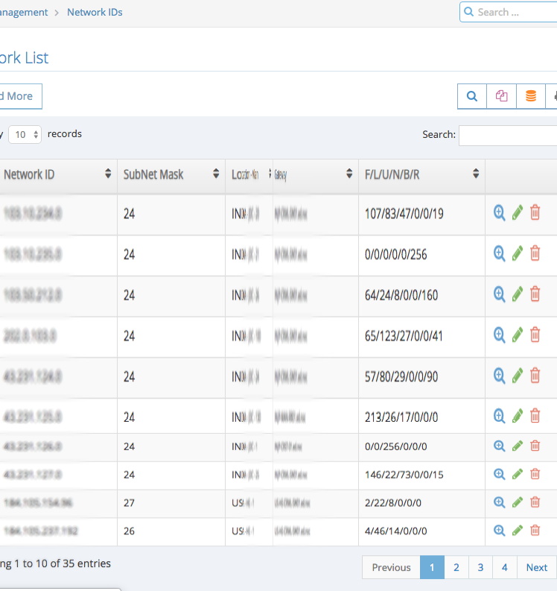This screenshot has height=591, width=557.
Task: View details for row 146/22/73/0/0/15
Action: coord(500,474)
